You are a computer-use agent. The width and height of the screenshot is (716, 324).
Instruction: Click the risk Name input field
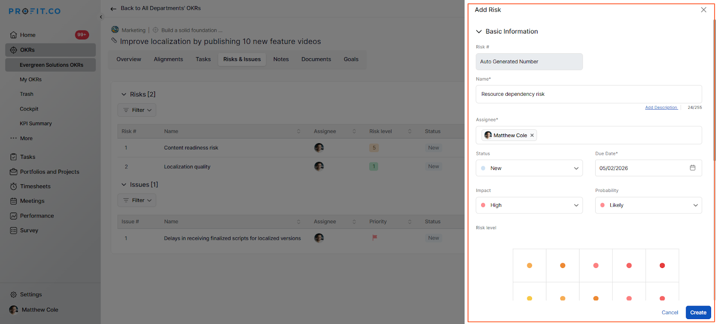(588, 94)
